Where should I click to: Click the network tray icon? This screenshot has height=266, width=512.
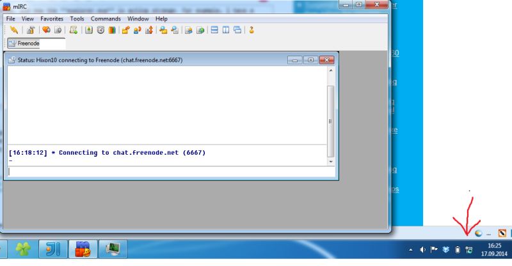[x=469, y=250]
